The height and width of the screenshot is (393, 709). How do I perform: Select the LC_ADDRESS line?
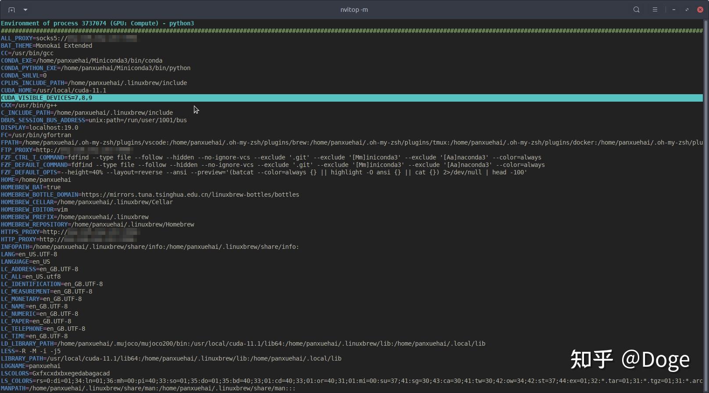[39, 269]
